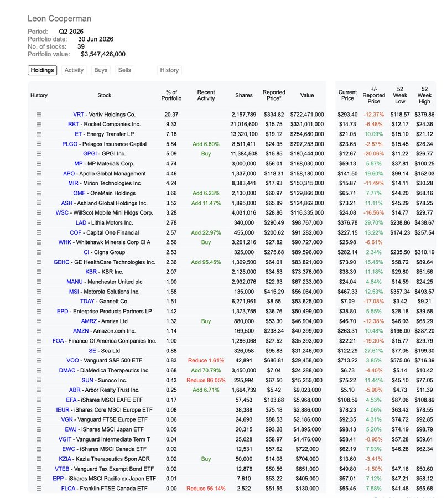Open history icon for PLGO row
Viewport: 447px width, 498px height.
(39, 144)
